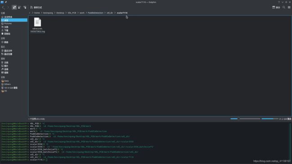
Task: Expand the chevron after 'Desktop' in breadcrumb
Action: 66,13
